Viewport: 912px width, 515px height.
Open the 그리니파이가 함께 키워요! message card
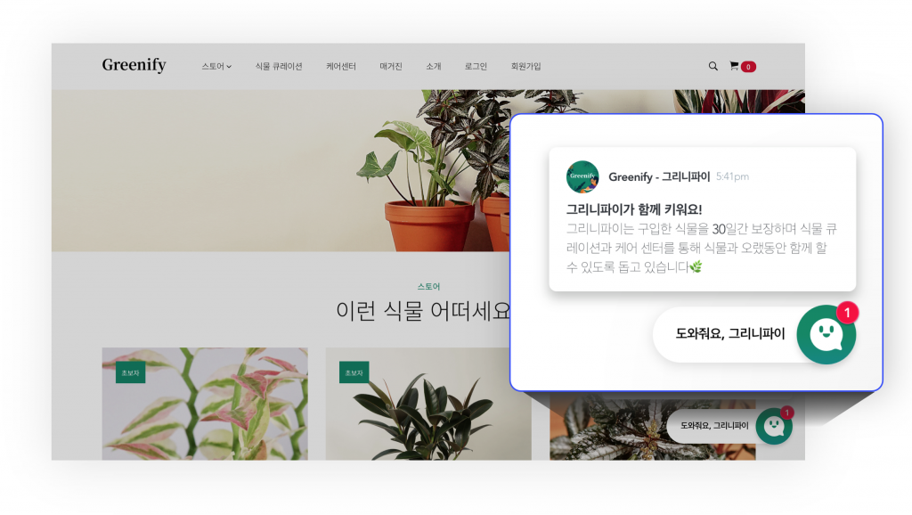pos(702,219)
